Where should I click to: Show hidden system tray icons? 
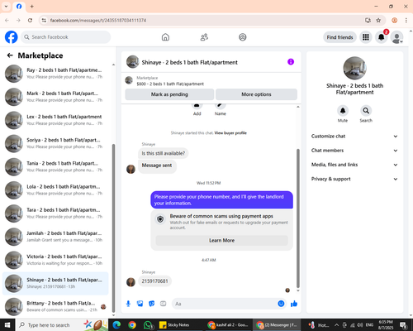tap(336, 325)
